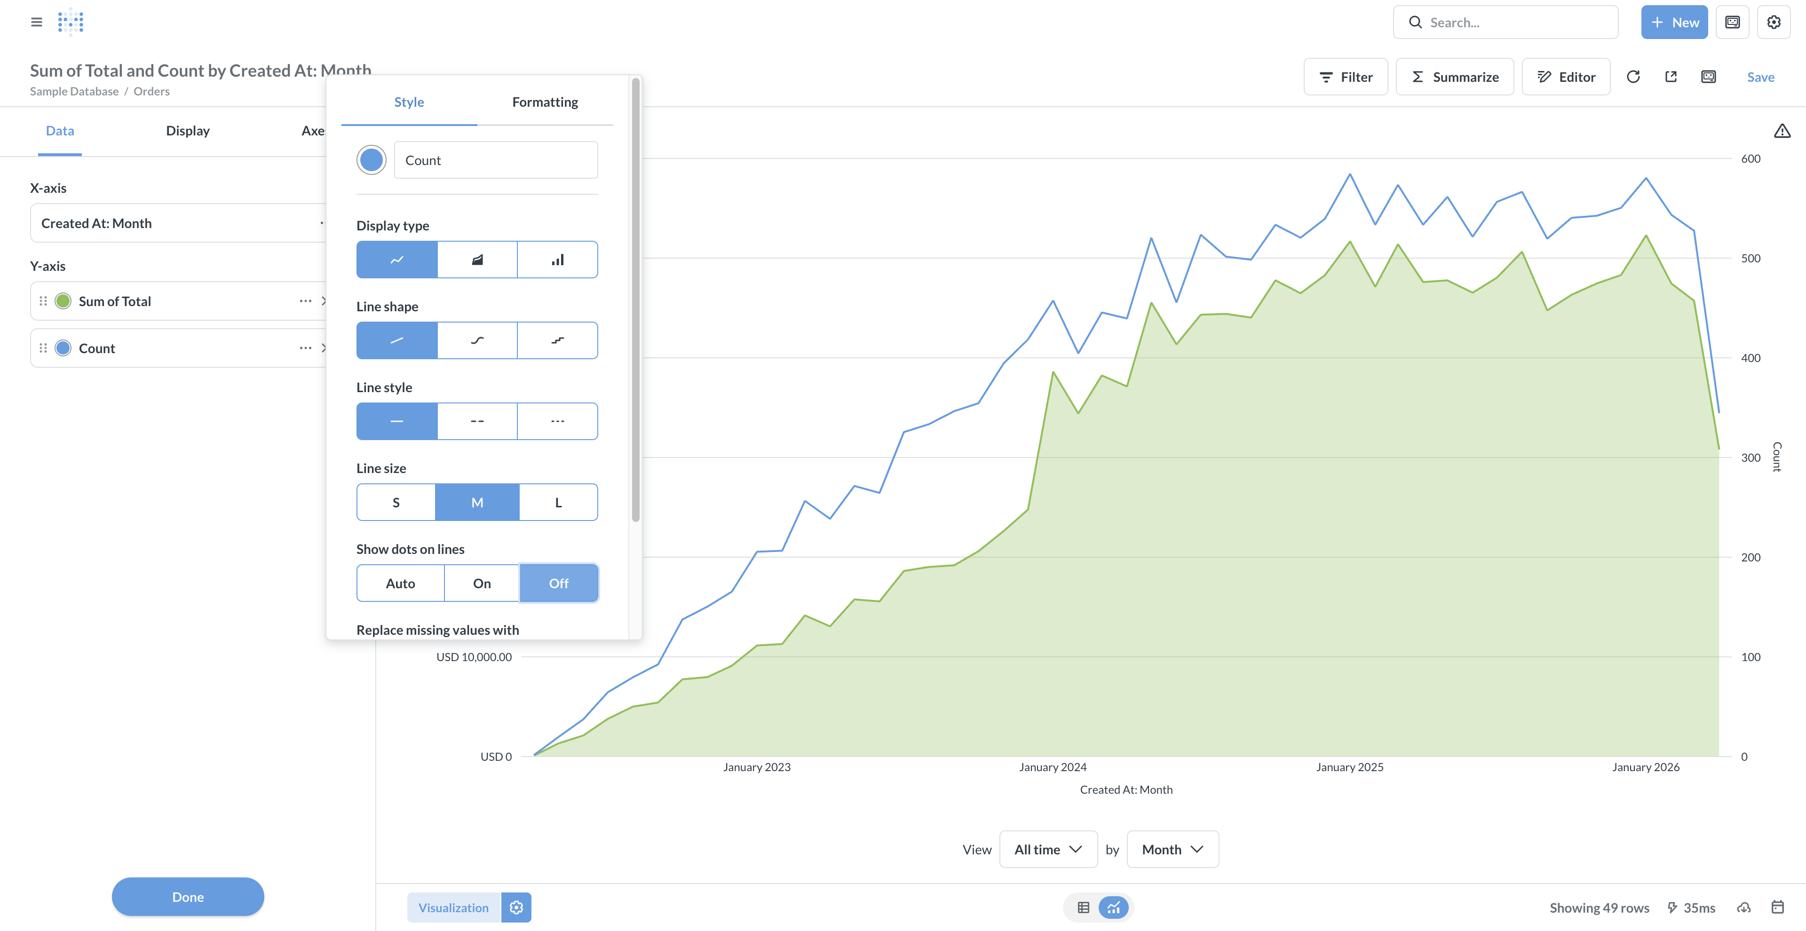
Task: Select the bar chart display type
Action: tap(557, 259)
